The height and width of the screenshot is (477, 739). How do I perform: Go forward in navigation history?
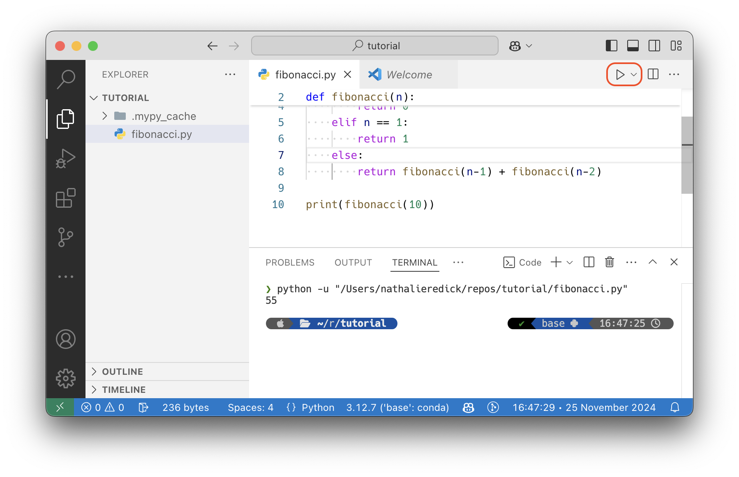click(x=234, y=46)
